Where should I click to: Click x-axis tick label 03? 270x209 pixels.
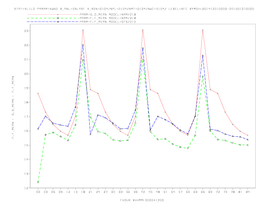tap(45, 192)
